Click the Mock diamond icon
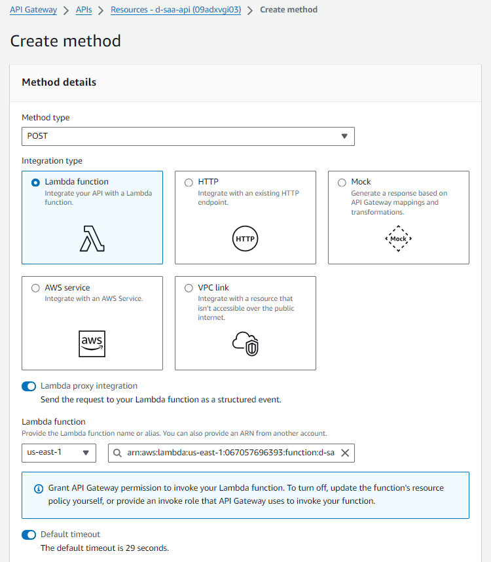 point(398,239)
